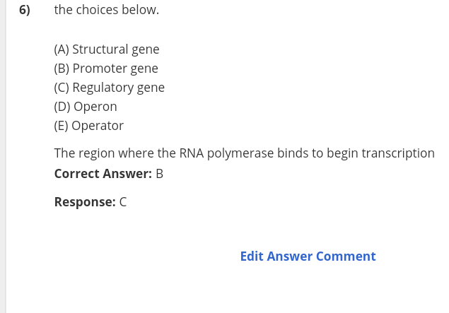Open the Edit Answer Comment link
Image resolution: width=449 pixels, height=313 pixels.
[x=308, y=256]
